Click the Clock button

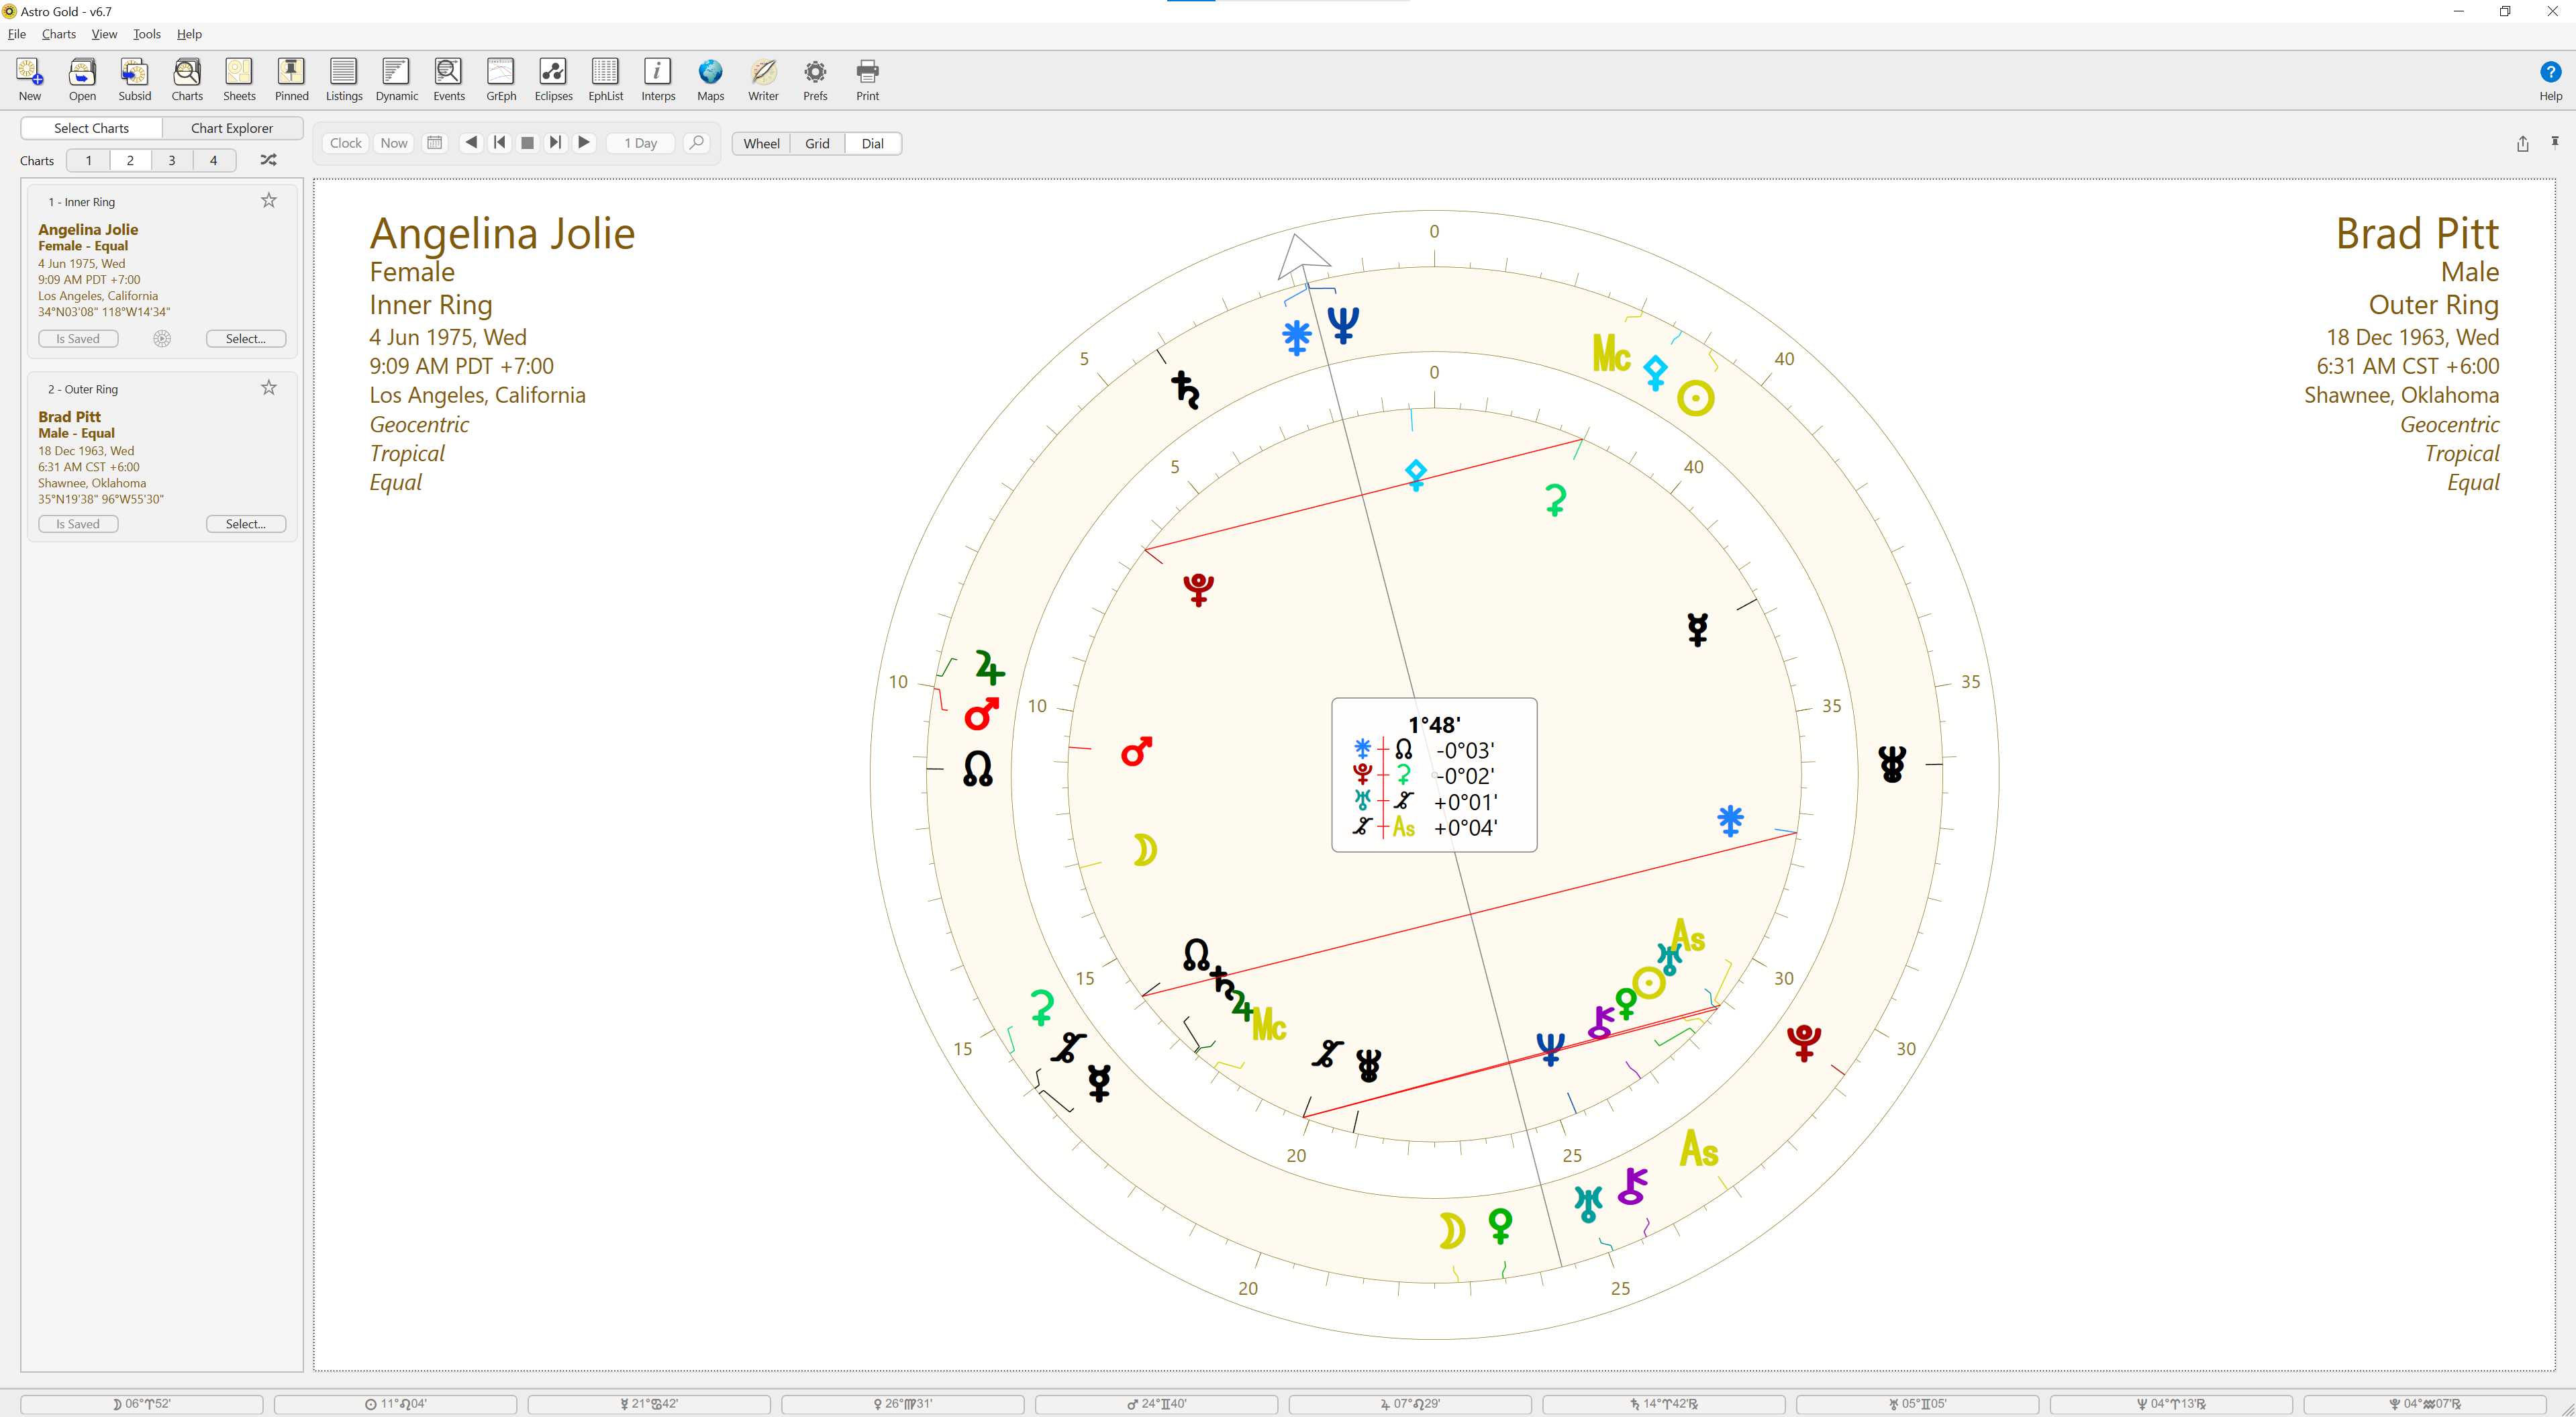[346, 143]
